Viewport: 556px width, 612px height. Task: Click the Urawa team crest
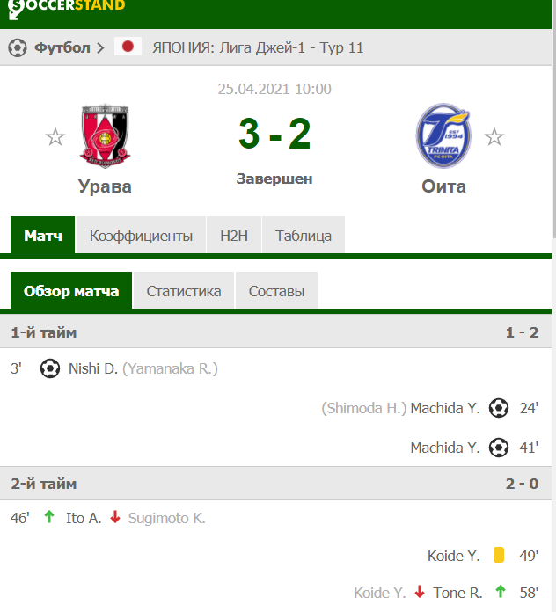point(105,135)
